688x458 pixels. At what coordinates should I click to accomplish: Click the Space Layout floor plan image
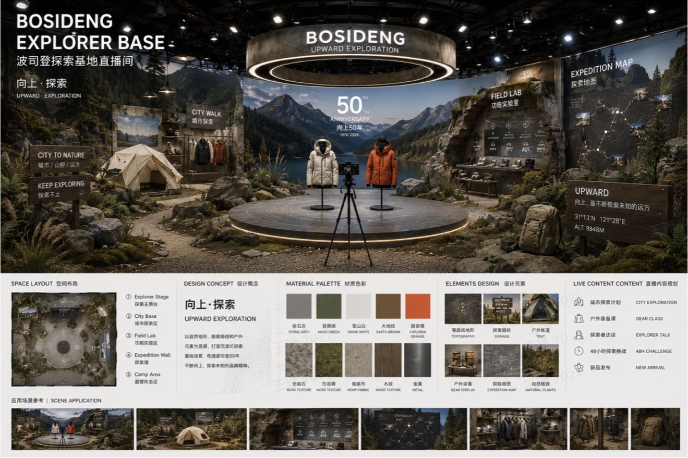(64, 339)
